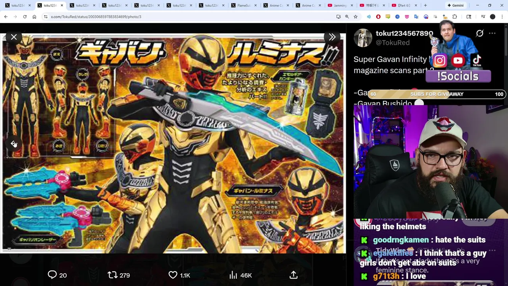Open the toku1234567890 profile avatar
508x286 pixels.
coord(363,38)
